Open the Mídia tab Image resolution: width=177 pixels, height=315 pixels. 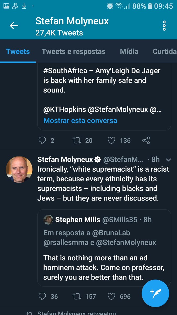click(129, 51)
